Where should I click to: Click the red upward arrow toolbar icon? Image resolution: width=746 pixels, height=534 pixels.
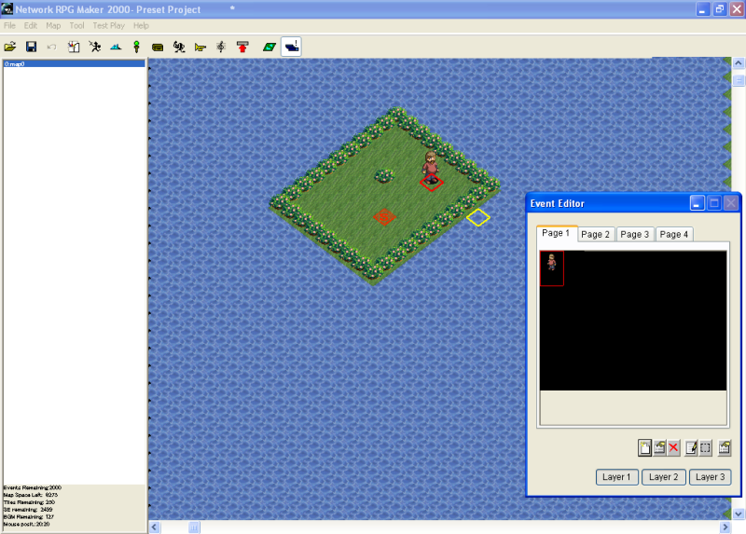(x=242, y=46)
